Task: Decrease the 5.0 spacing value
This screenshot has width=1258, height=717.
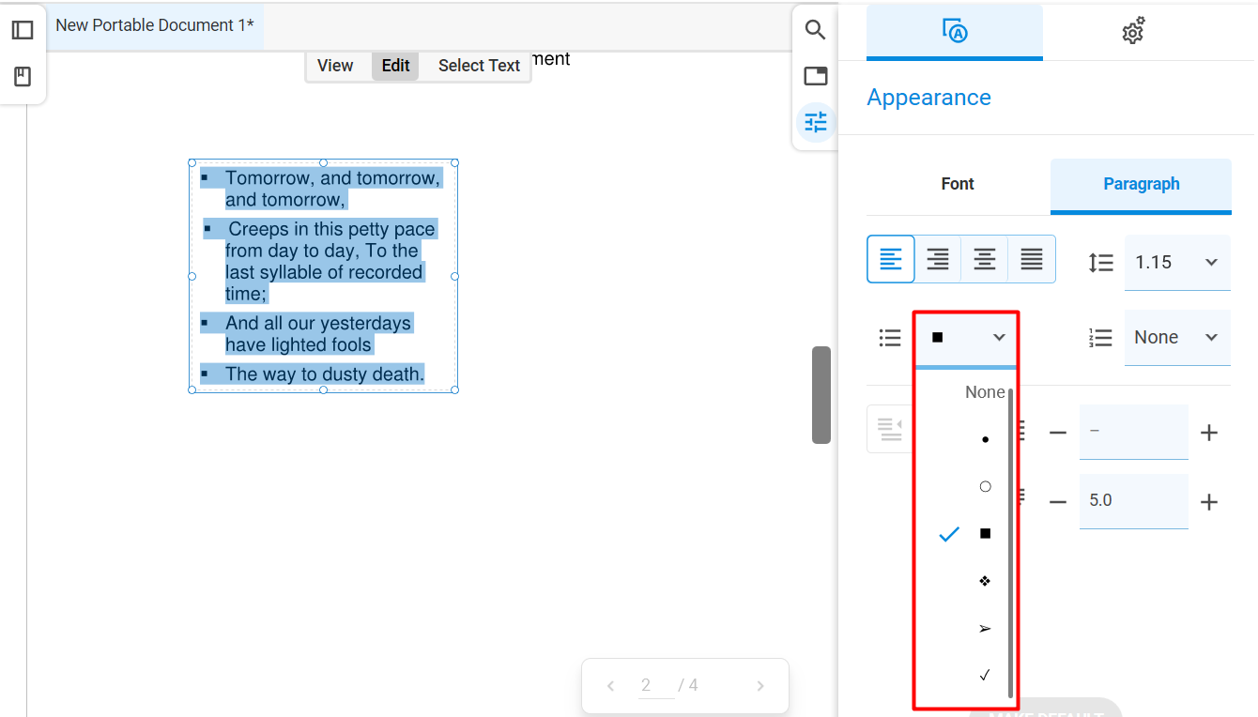Action: tap(1058, 502)
